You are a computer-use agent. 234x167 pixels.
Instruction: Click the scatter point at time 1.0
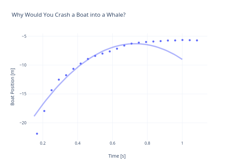tap(182, 40)
